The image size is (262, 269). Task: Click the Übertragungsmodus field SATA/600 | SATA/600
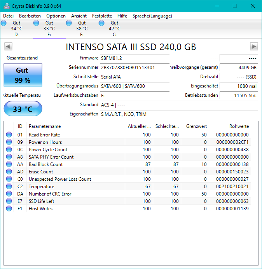pyautogui.click(x=134, y=86)
